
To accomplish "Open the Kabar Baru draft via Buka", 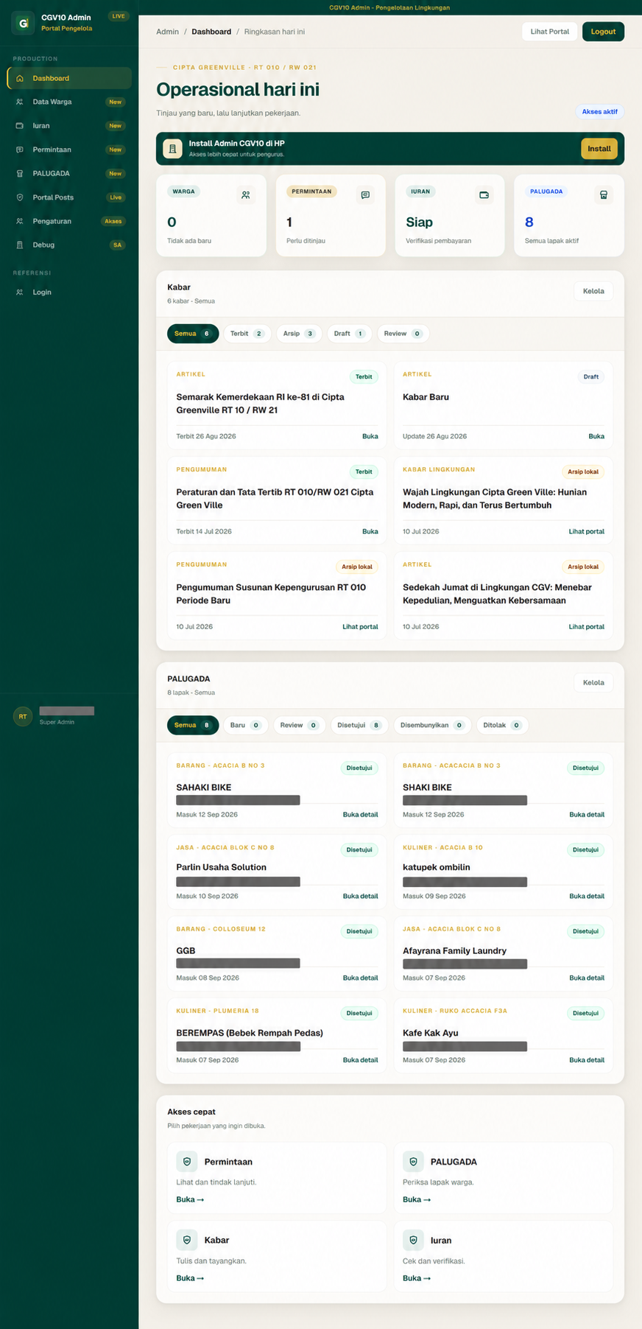I will tap(596, 436).
